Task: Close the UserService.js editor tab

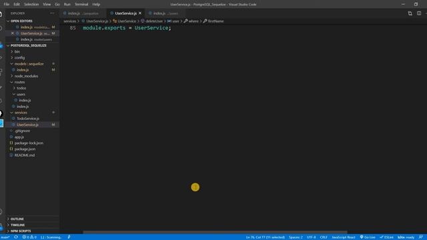Action: (140, 13)
